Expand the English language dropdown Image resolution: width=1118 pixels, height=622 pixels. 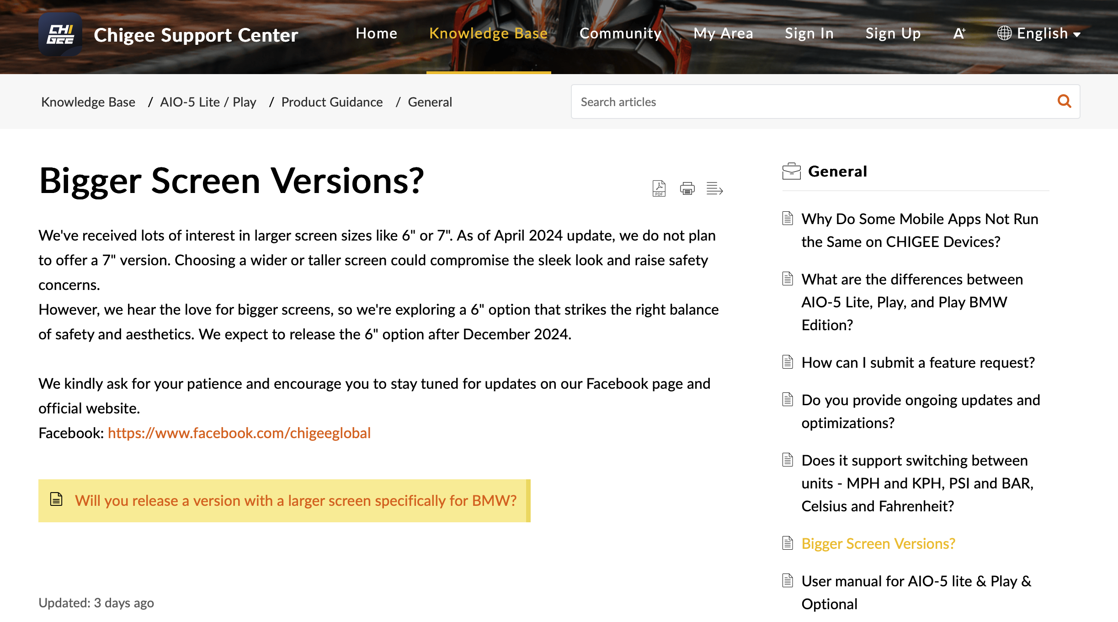[x=1039, y=33]
